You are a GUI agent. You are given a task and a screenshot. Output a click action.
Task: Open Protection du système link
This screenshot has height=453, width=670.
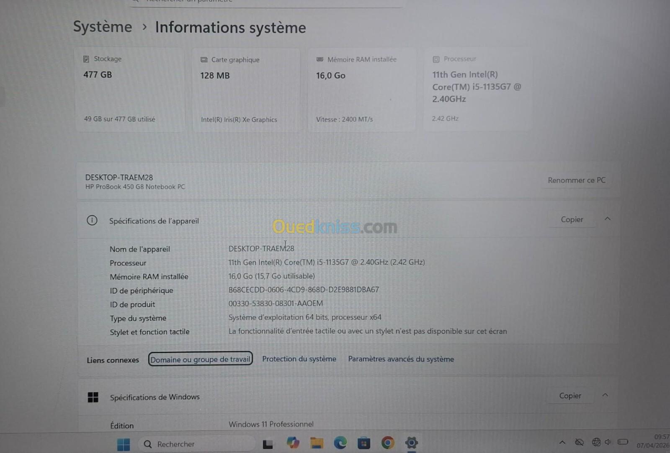(x=299, y=359)
